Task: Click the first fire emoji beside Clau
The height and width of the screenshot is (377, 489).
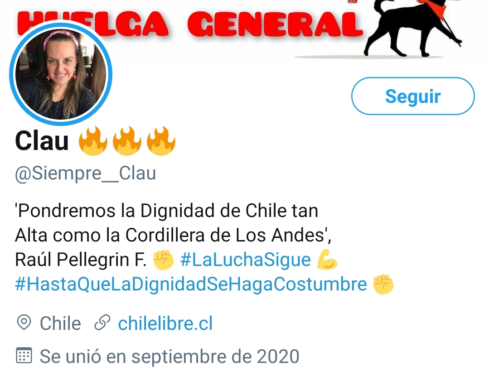Action: pyautogui.click(x=92, y=140)
